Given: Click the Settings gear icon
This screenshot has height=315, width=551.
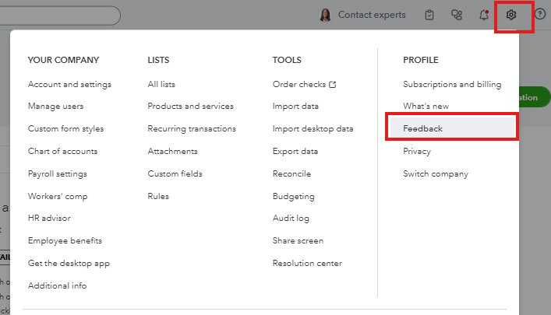Looking at the screenshot, I should click(511, 15).
